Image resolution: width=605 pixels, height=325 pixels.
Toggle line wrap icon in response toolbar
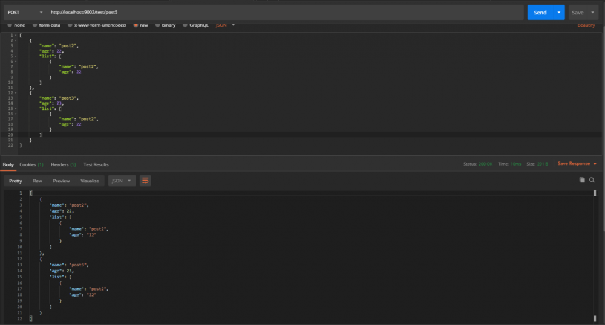(x=145, y=181)
